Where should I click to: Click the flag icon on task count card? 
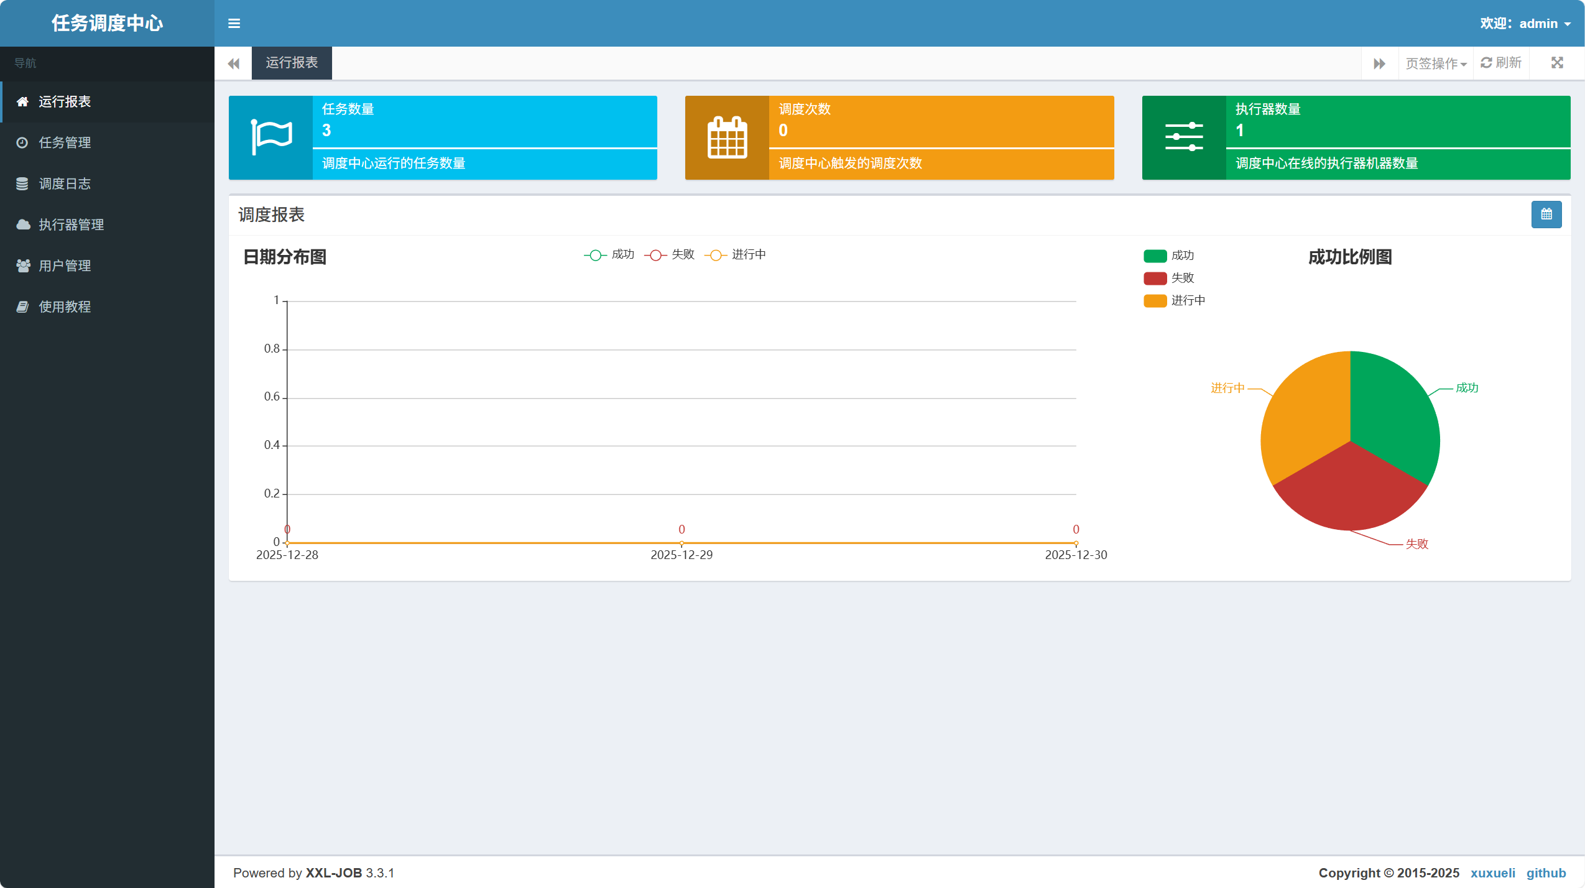pyautogui.click(x=271, y=137)
